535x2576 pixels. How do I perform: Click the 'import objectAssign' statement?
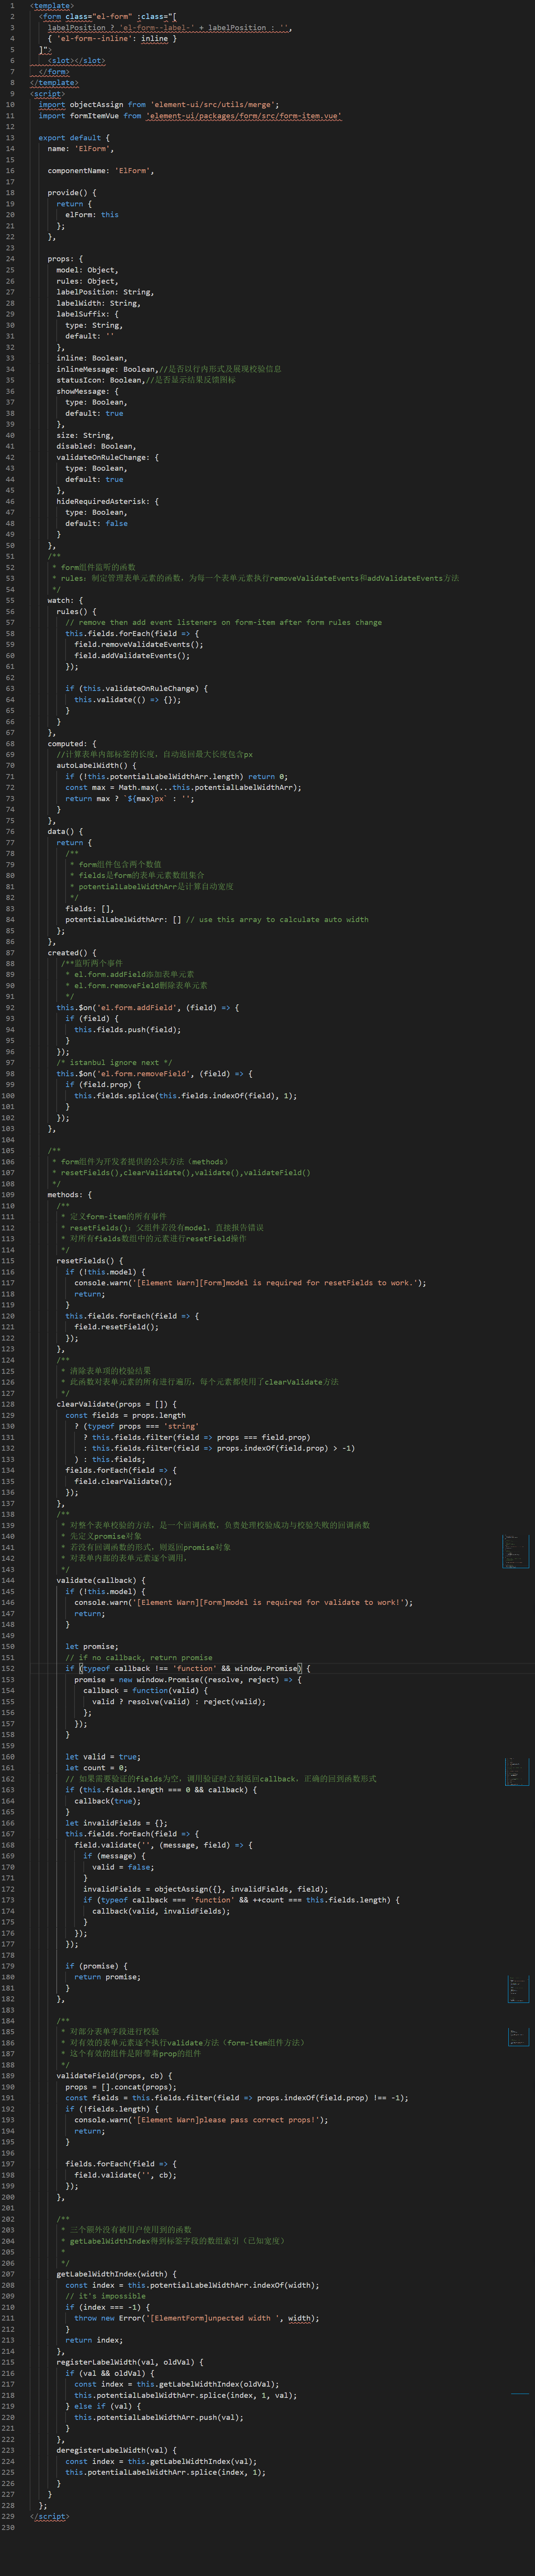pyautogui.click(x=159, y=105)
